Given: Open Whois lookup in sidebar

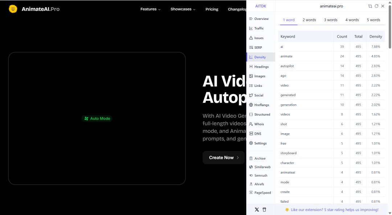Looking at the screenshot, I should click(x=261, y=124).
